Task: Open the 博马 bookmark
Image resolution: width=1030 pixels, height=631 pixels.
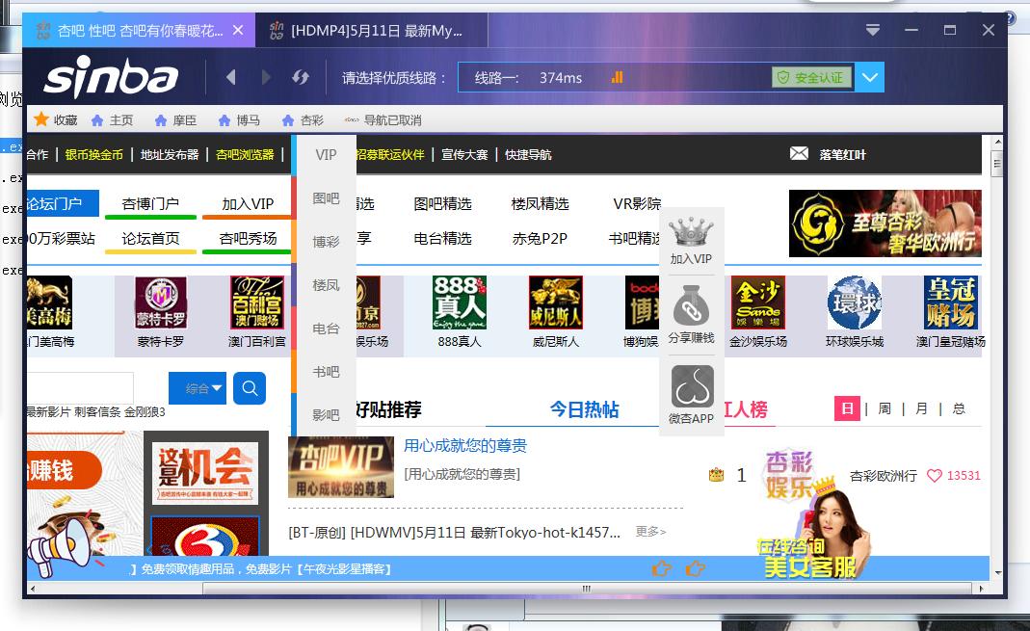Action: [x=239, y=120]
